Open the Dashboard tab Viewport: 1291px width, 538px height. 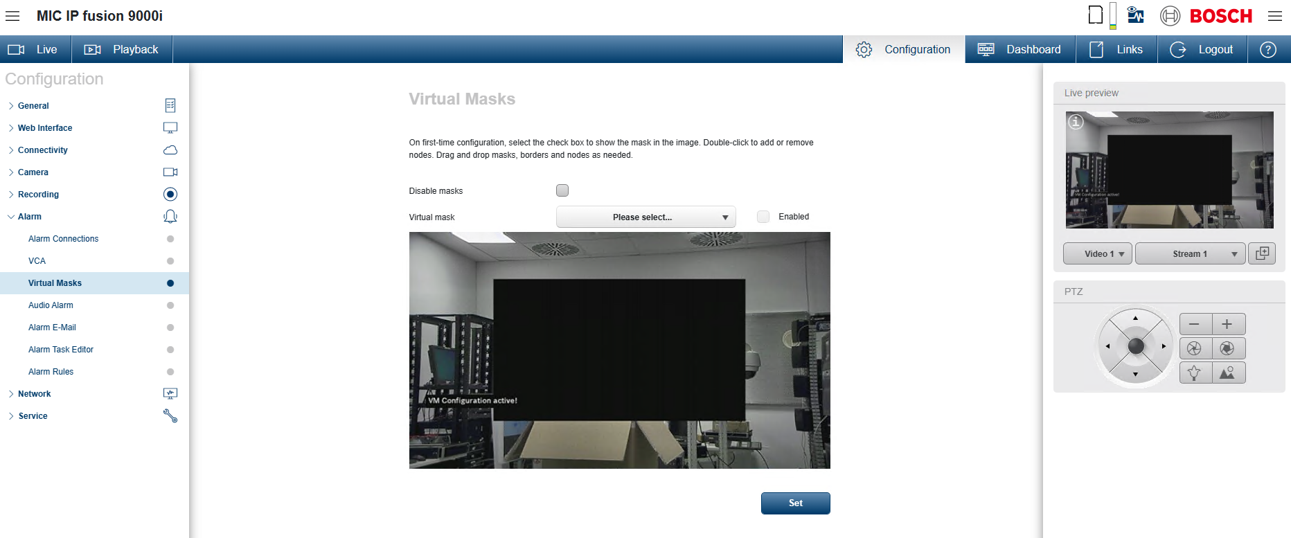tap(1020, 49)
